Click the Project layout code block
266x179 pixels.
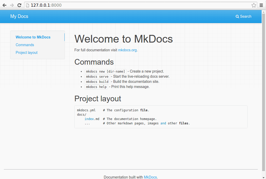[161, 117]
